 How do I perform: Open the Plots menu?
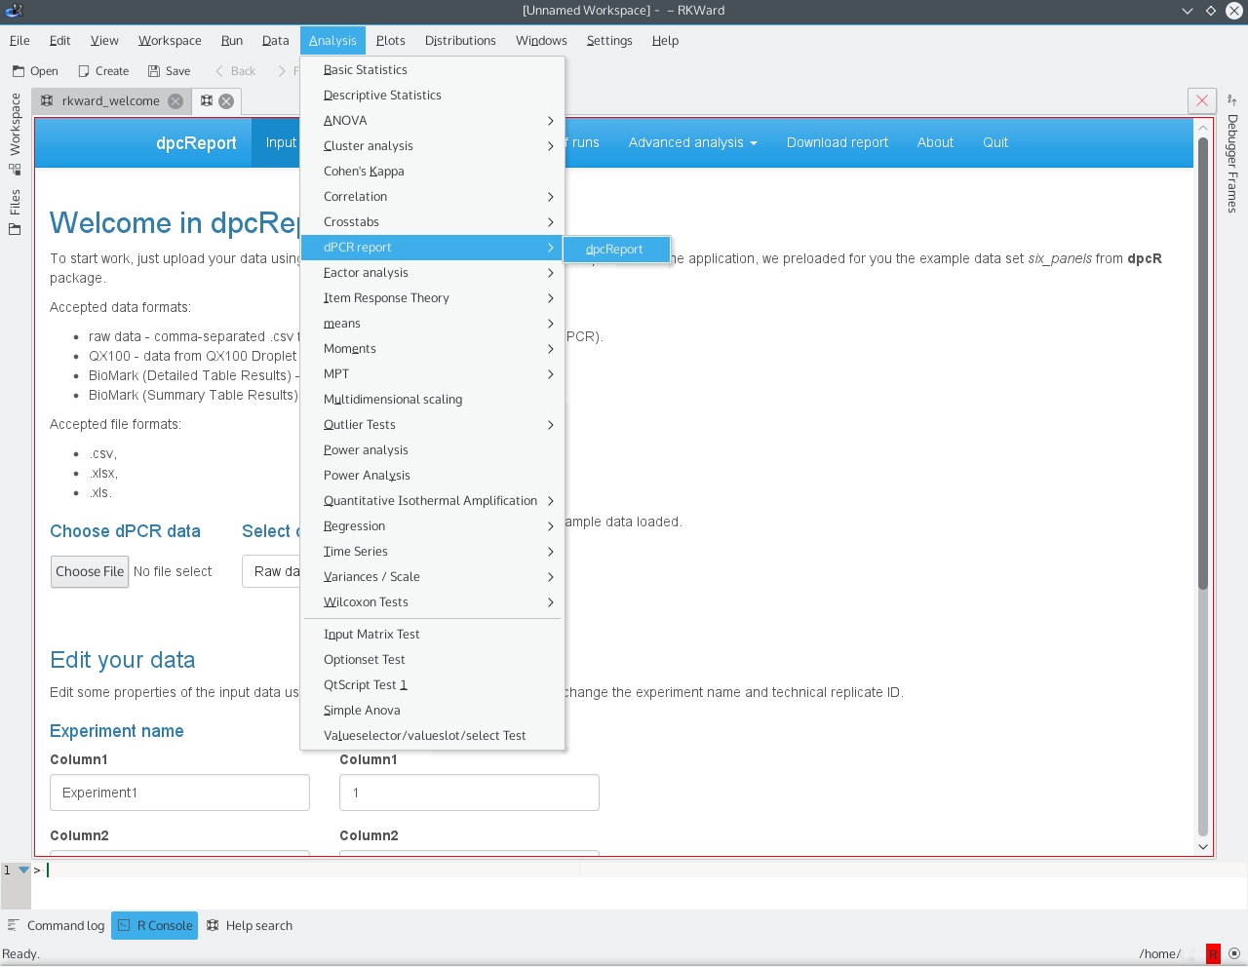[391, 41]
